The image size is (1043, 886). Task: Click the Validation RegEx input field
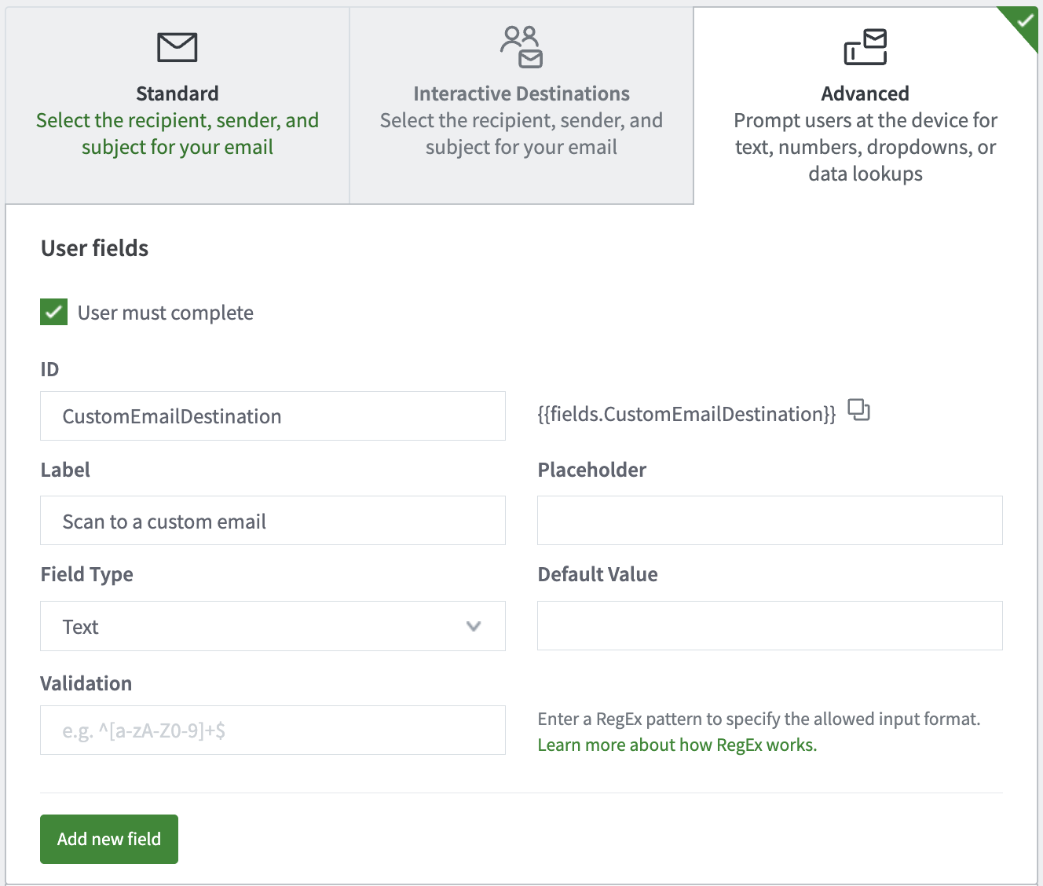tap(273, 730)
